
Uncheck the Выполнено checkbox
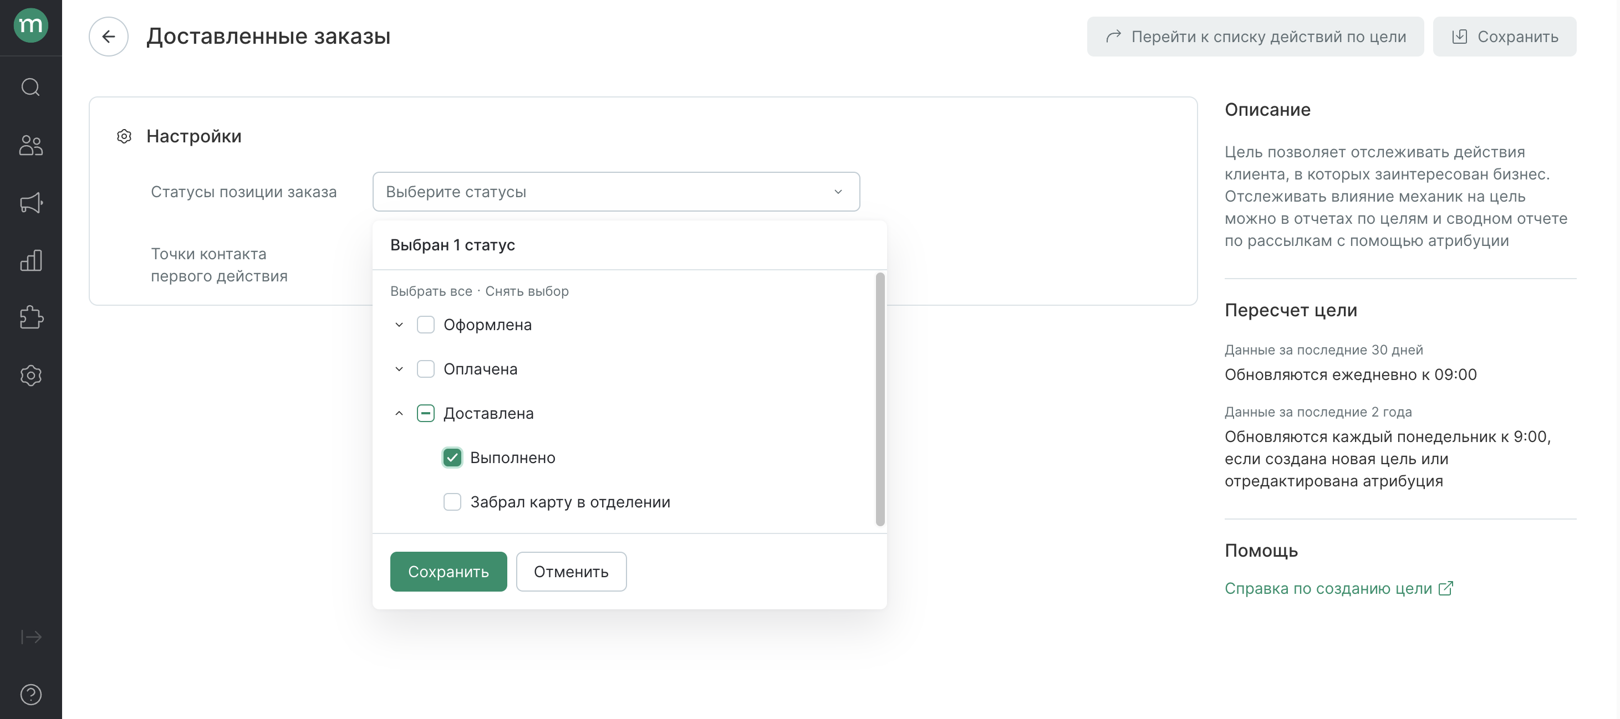click(452, 458)
